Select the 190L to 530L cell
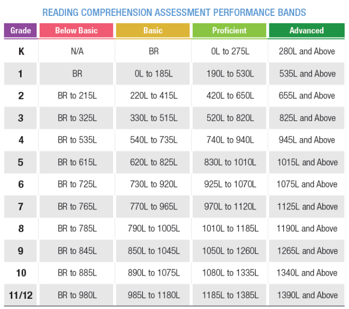The height and width of the screenshot is (309, 349). tap(229, 74)
